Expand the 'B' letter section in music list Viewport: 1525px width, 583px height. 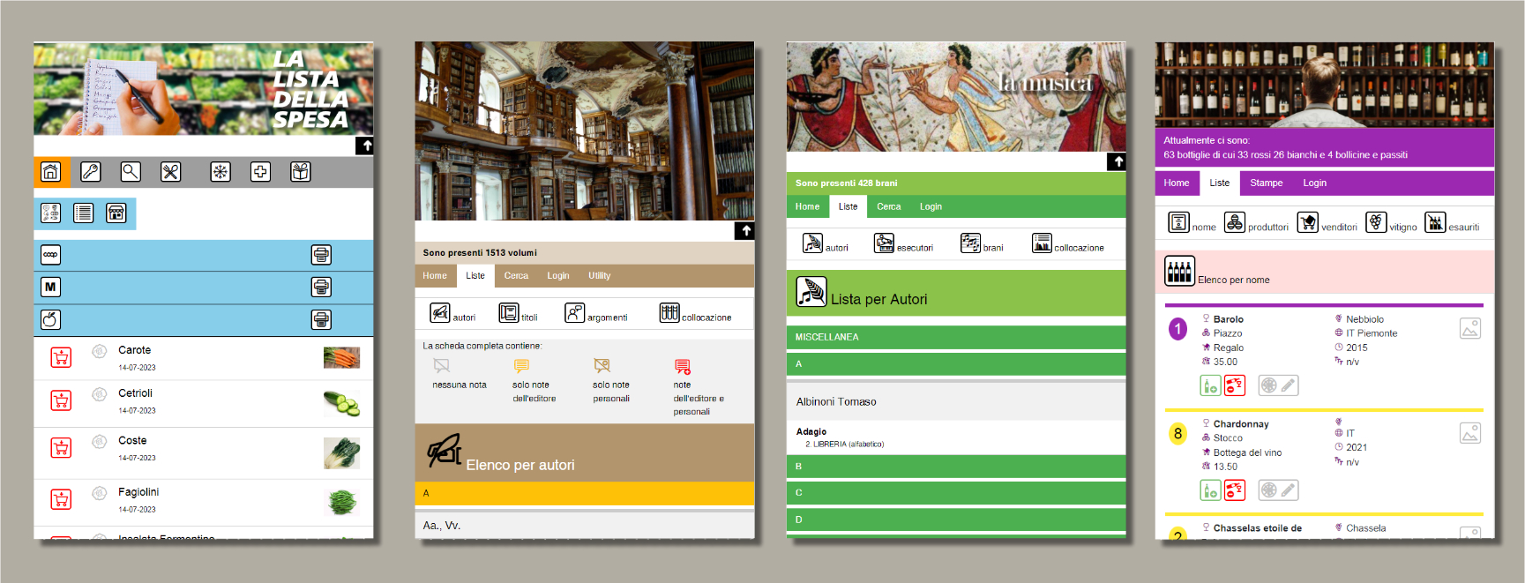(x=955, y=467)
